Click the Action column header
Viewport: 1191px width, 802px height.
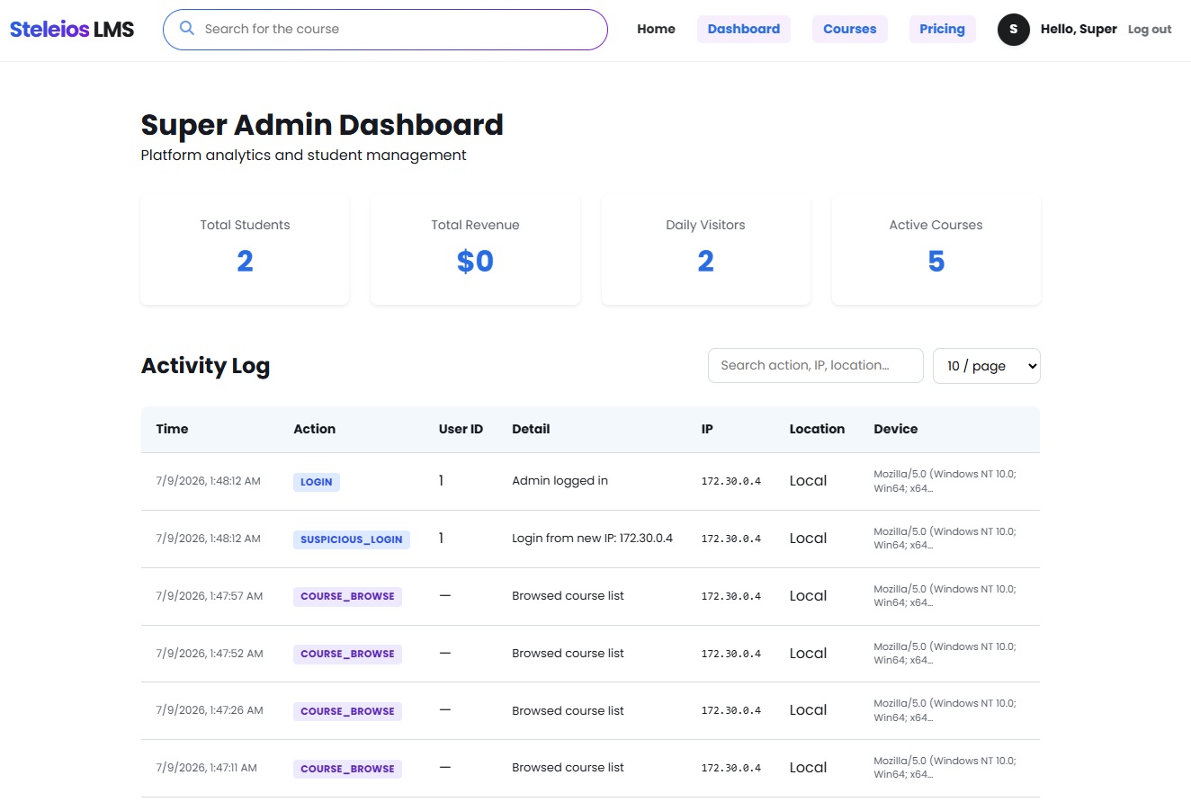coord(314,429)
